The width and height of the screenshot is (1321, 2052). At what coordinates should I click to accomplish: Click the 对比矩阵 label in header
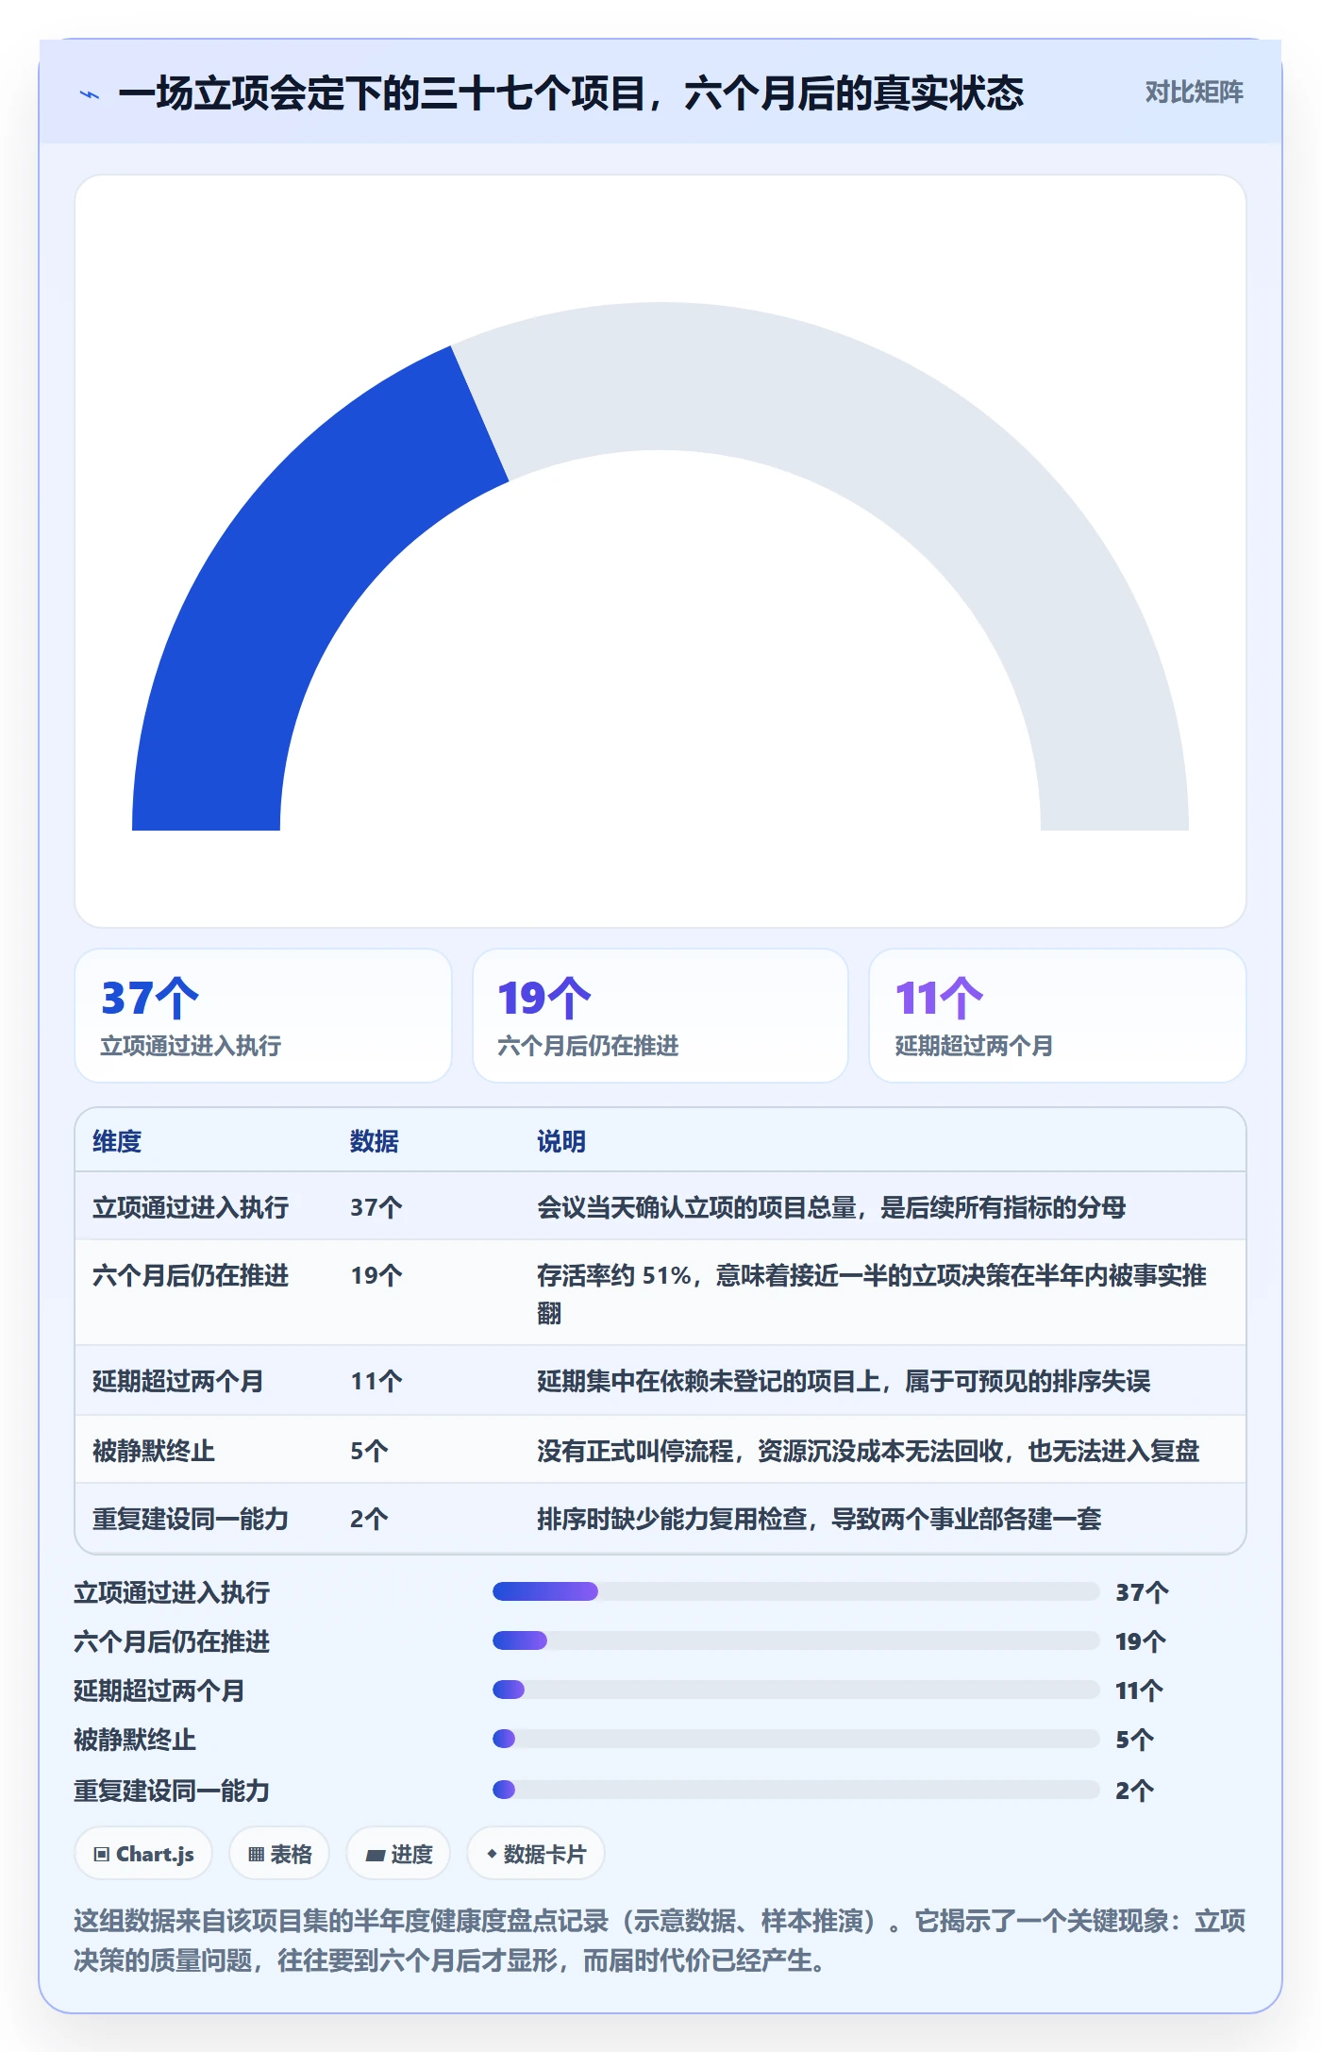(x=1194, y=93)
